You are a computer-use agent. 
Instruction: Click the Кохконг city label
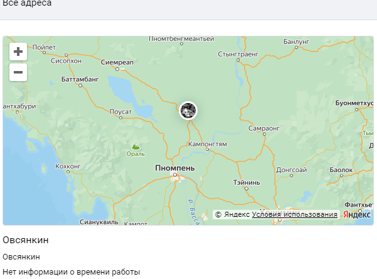(x=68, y=167)
